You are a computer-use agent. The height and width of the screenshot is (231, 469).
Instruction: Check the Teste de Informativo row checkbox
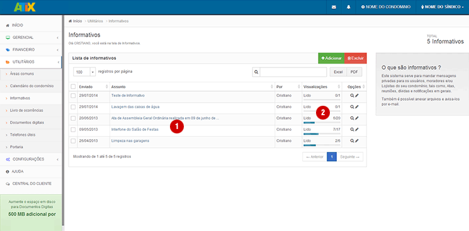click(73, 96)
